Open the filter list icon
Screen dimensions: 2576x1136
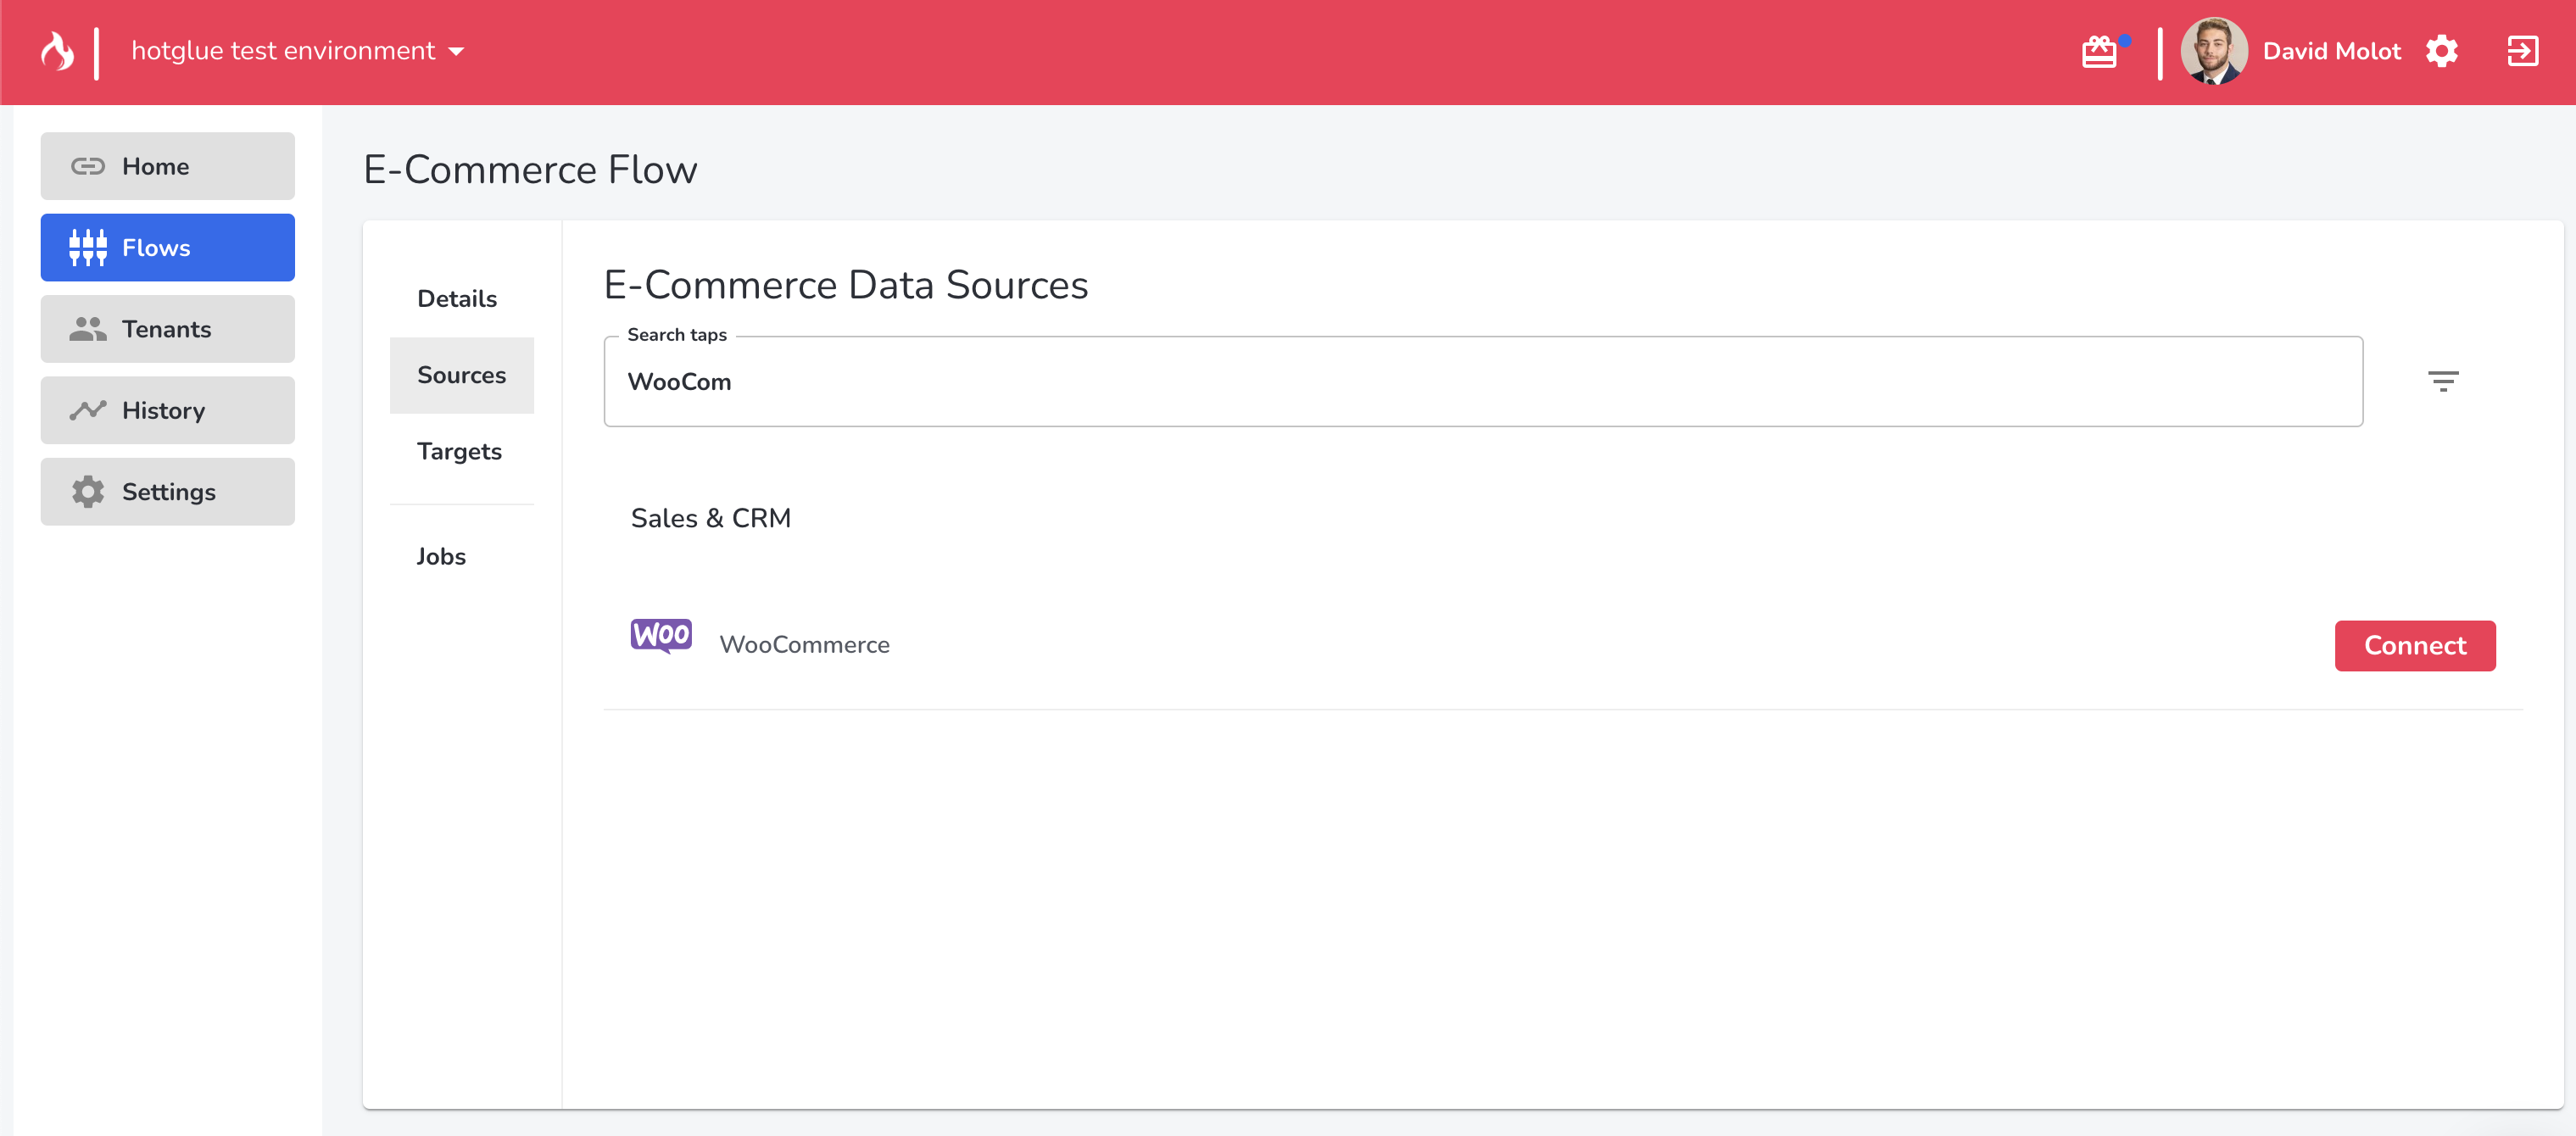coord(2443,381)
